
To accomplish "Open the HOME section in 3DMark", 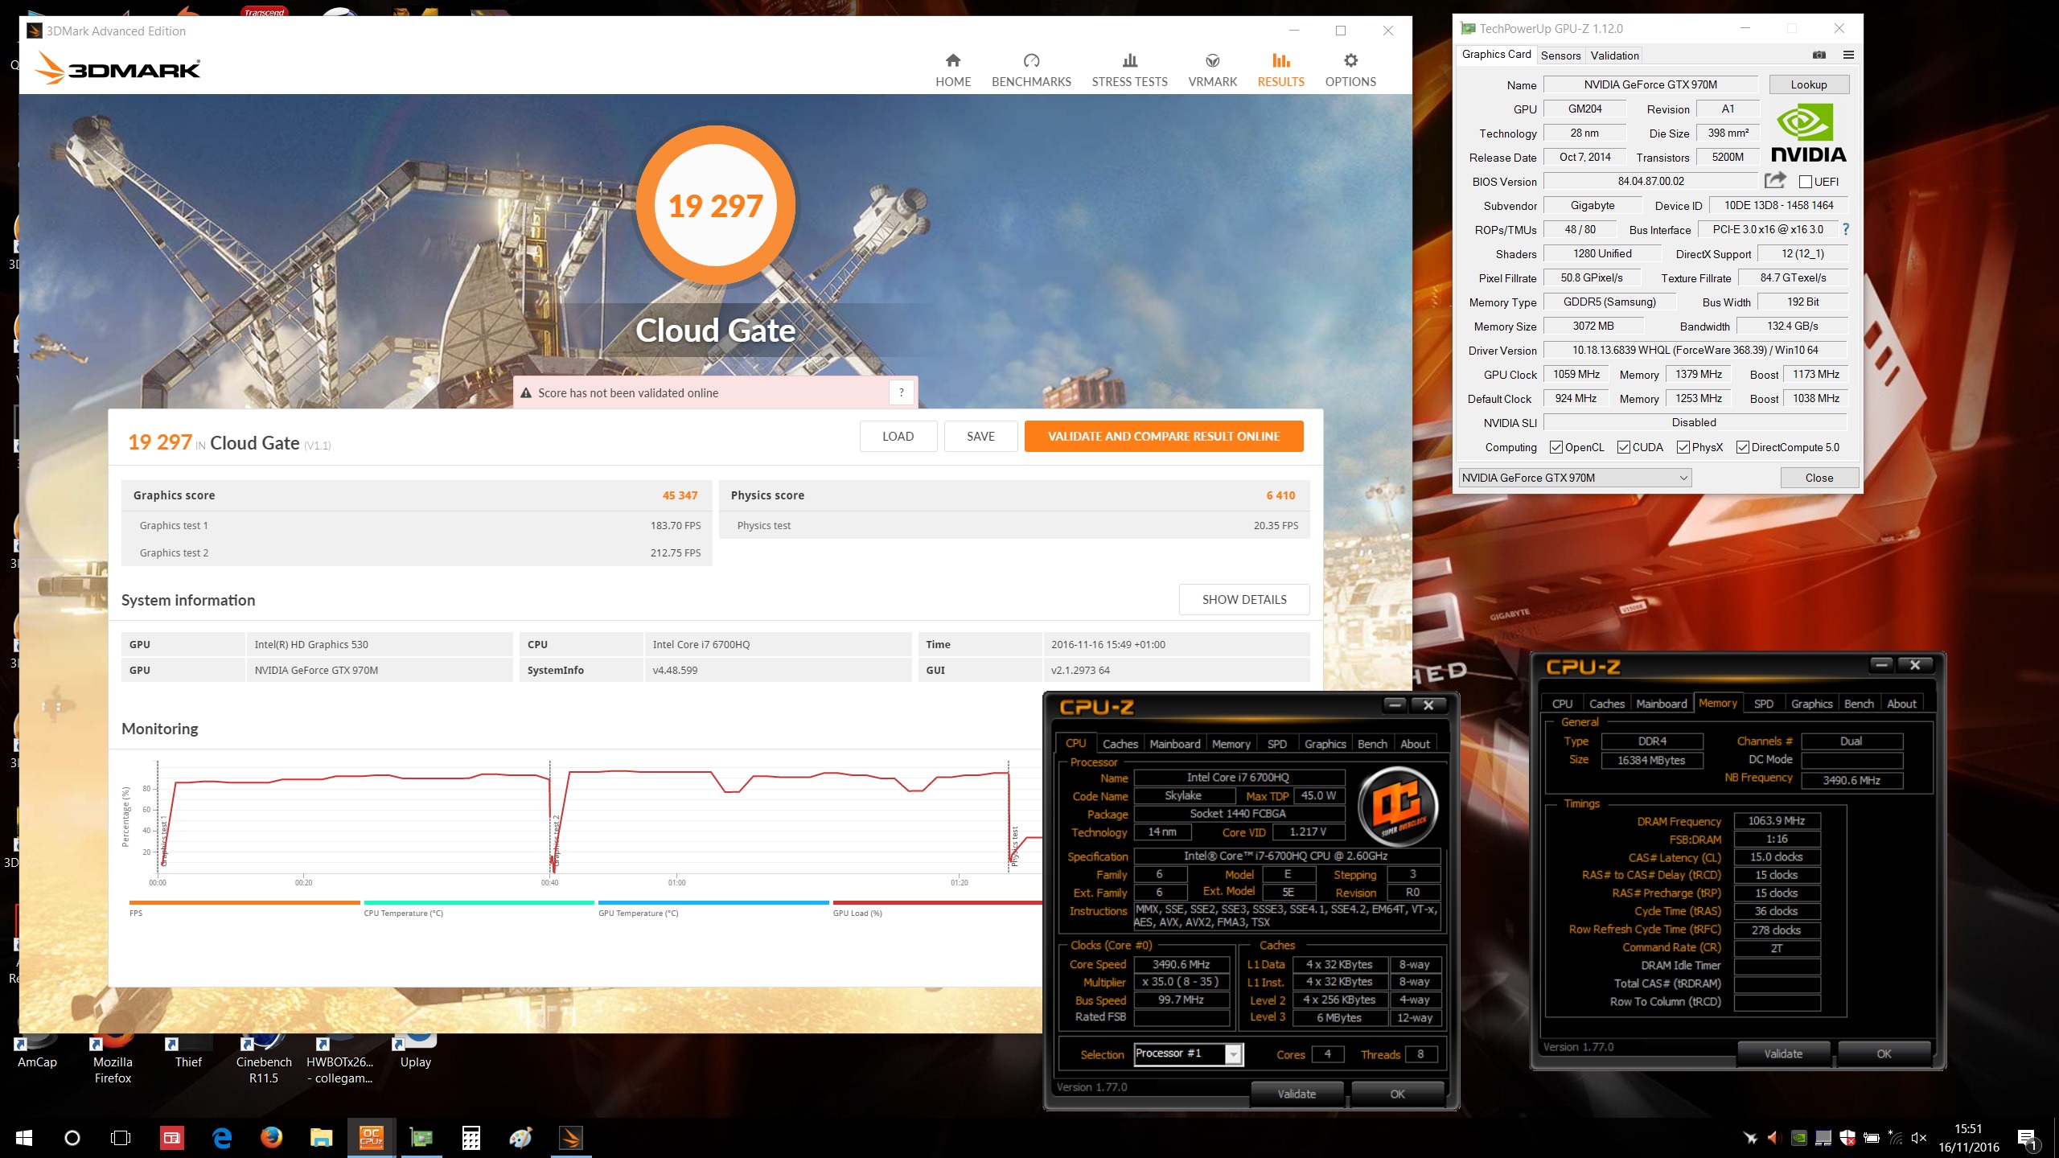I will coord(953,70).
